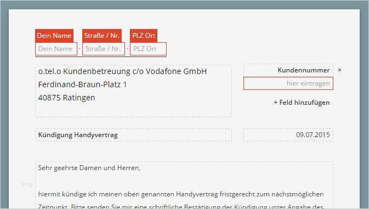Click the 'Dein Name' input field
This screenshot has height=209, width=369.
tap(56, 49)
